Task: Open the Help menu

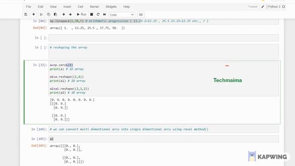Action: (x=126, y=6)
